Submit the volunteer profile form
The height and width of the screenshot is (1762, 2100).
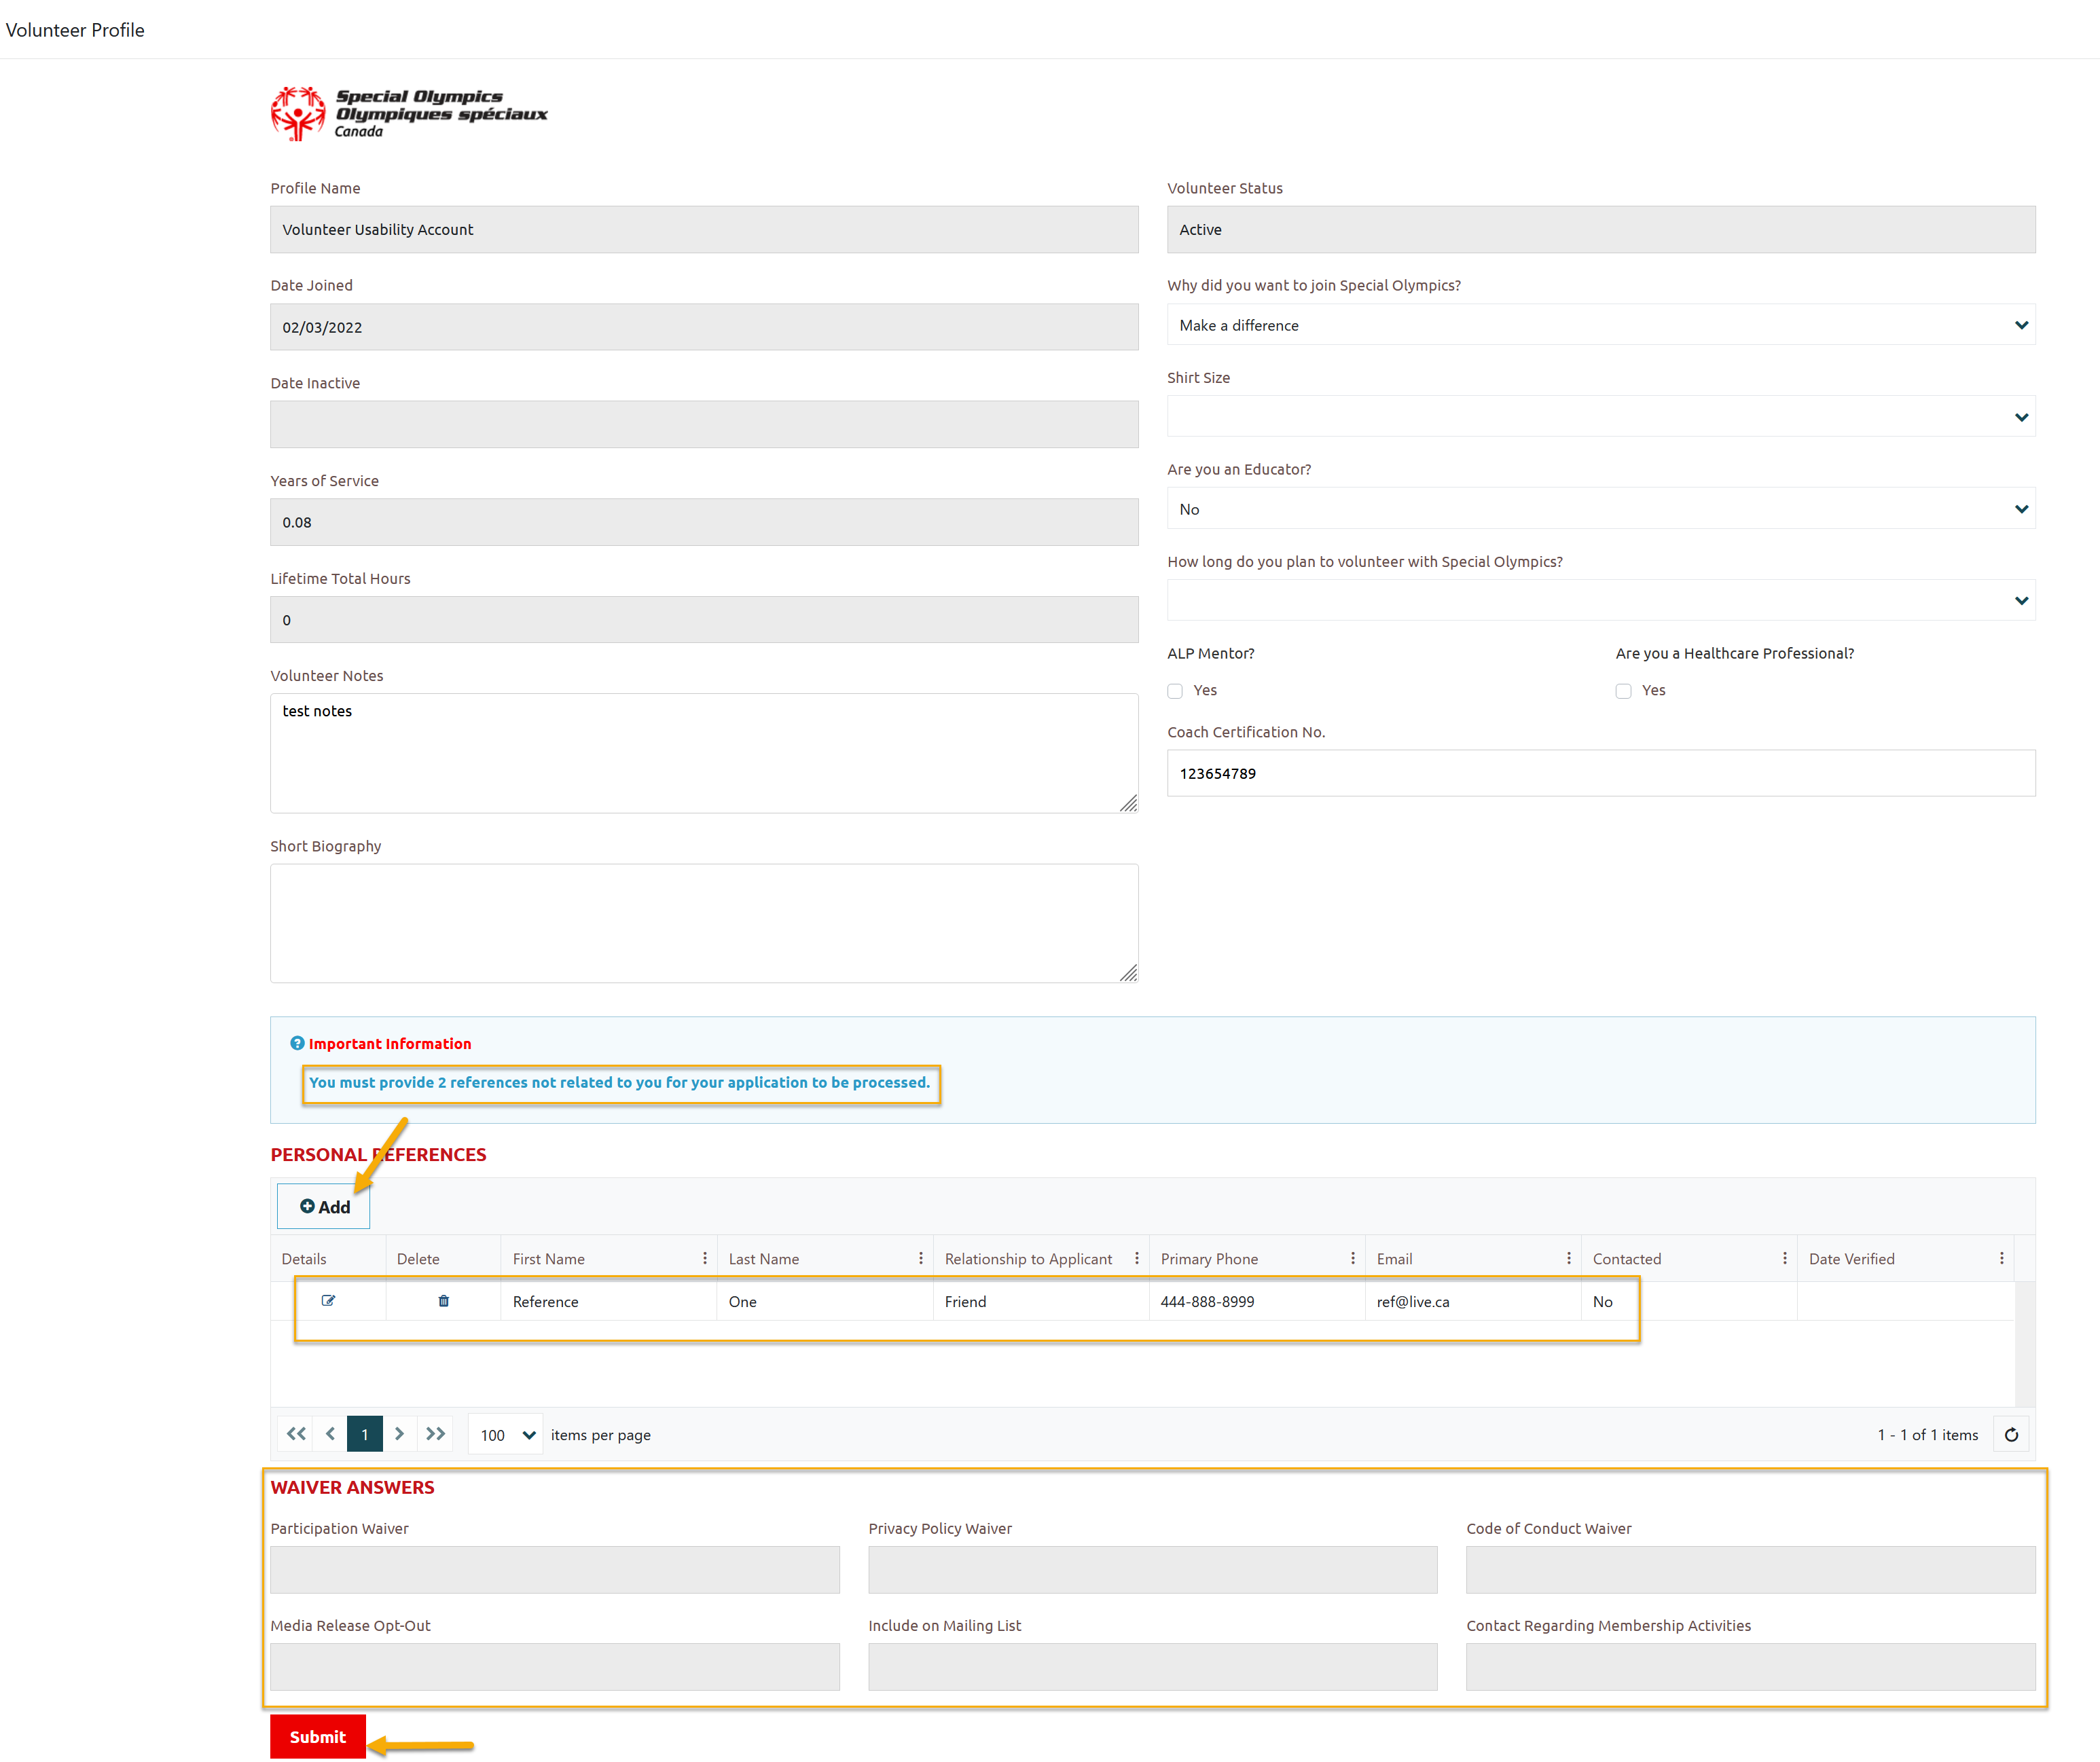pos(318,1736)
